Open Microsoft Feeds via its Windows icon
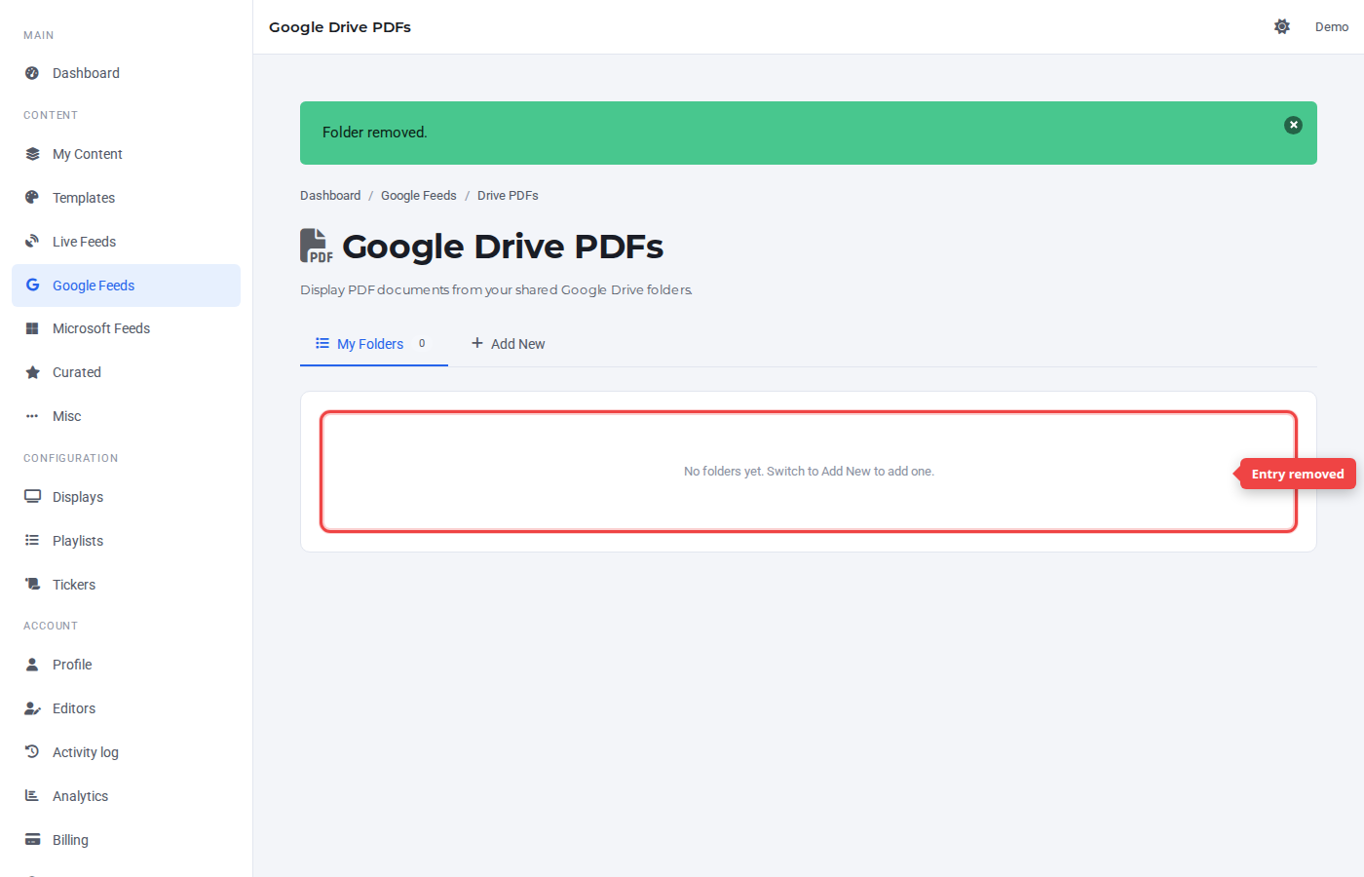 click(x=32, y=328)
